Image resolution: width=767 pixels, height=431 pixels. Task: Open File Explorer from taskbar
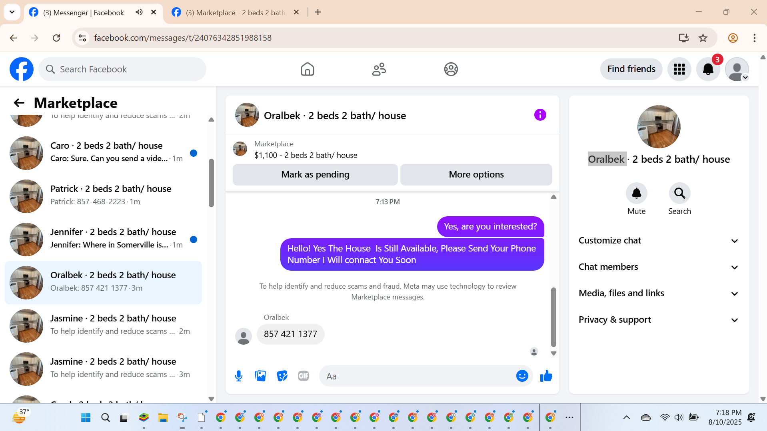[x=163, y=418]
